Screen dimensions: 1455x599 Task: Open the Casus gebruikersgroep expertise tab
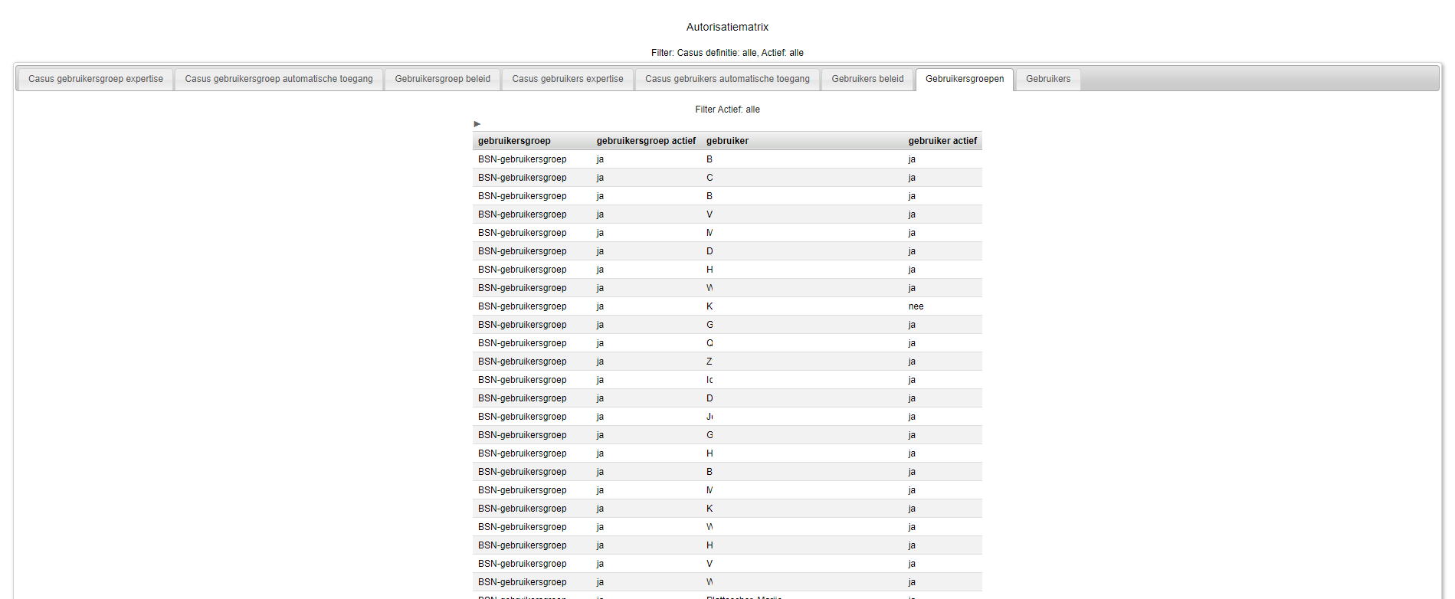click(96, 79)
